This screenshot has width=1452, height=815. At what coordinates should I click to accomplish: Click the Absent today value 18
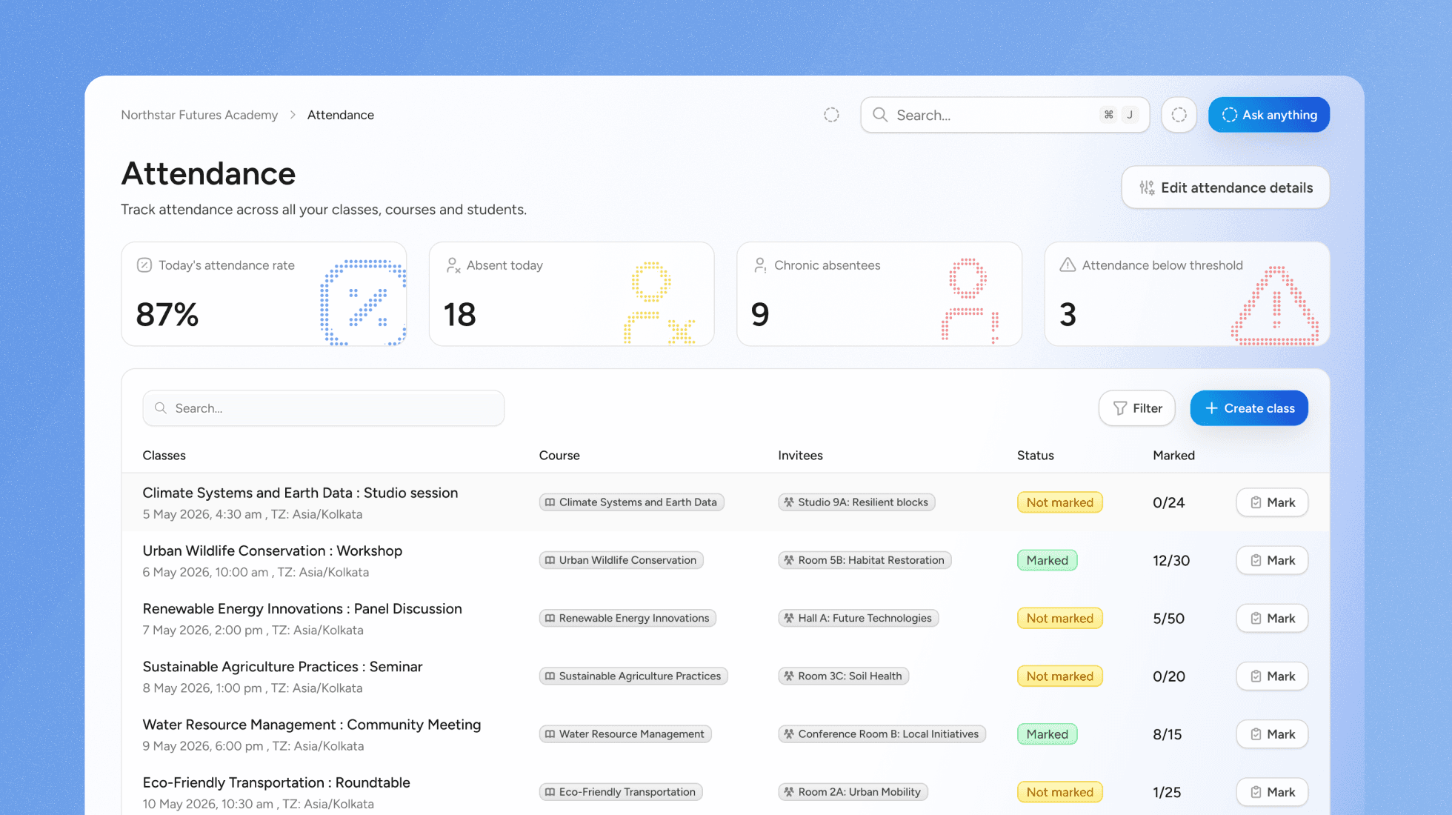click(x=459, y=314)
